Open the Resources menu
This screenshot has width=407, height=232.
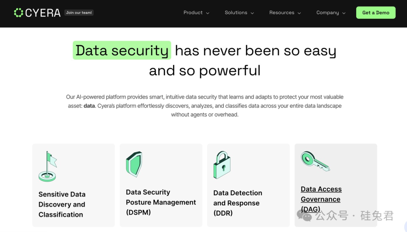[282, 13]
